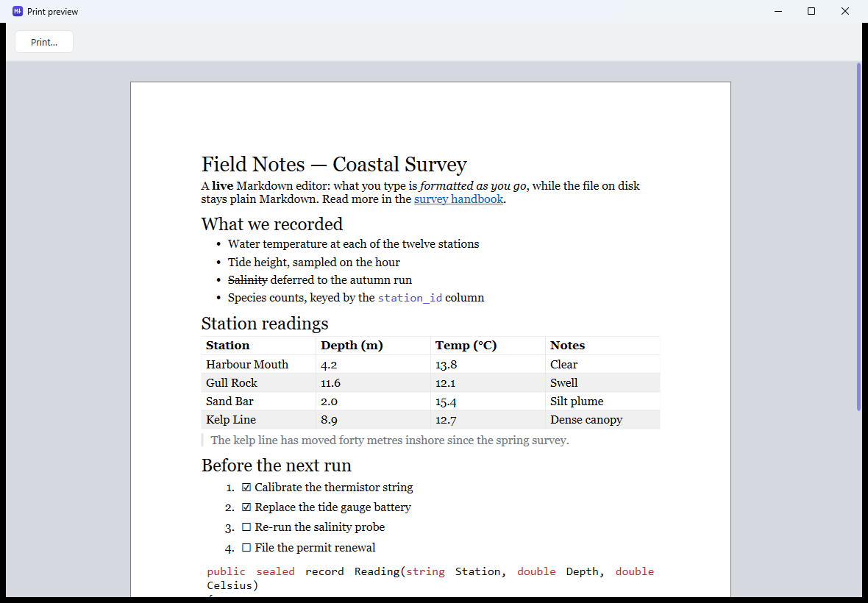
Task: Click the What we recorded heading
Action: point(272,224)
